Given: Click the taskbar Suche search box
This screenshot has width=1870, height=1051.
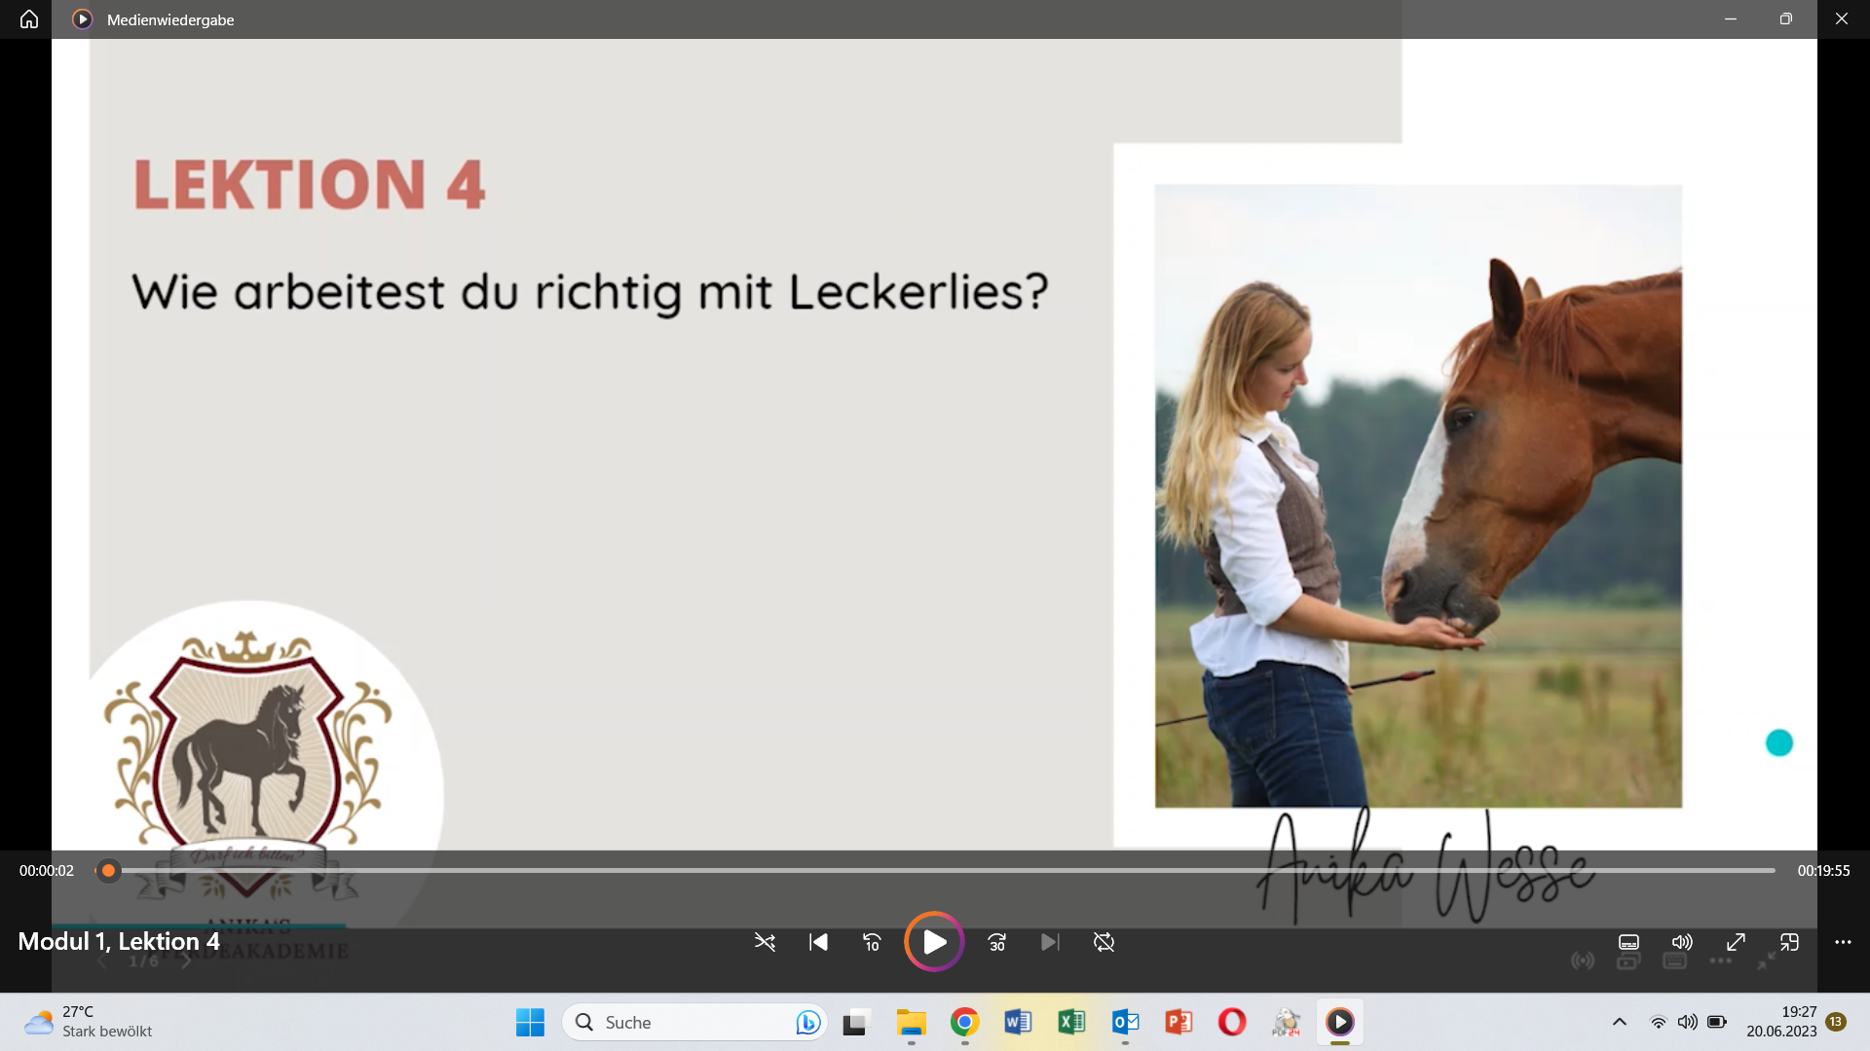Looking at the screenshot, I should pos(694,1022).
